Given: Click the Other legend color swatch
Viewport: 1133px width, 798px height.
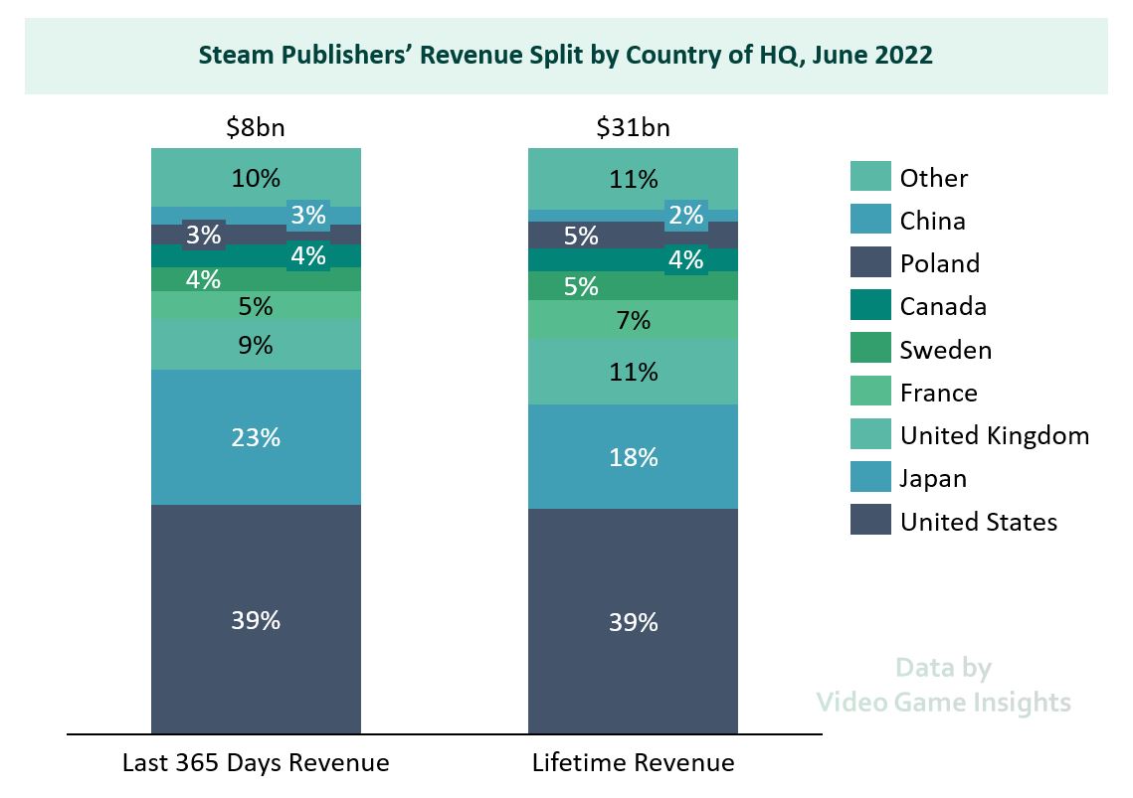Looking at the screenshot, I should (x=869, y=178).
